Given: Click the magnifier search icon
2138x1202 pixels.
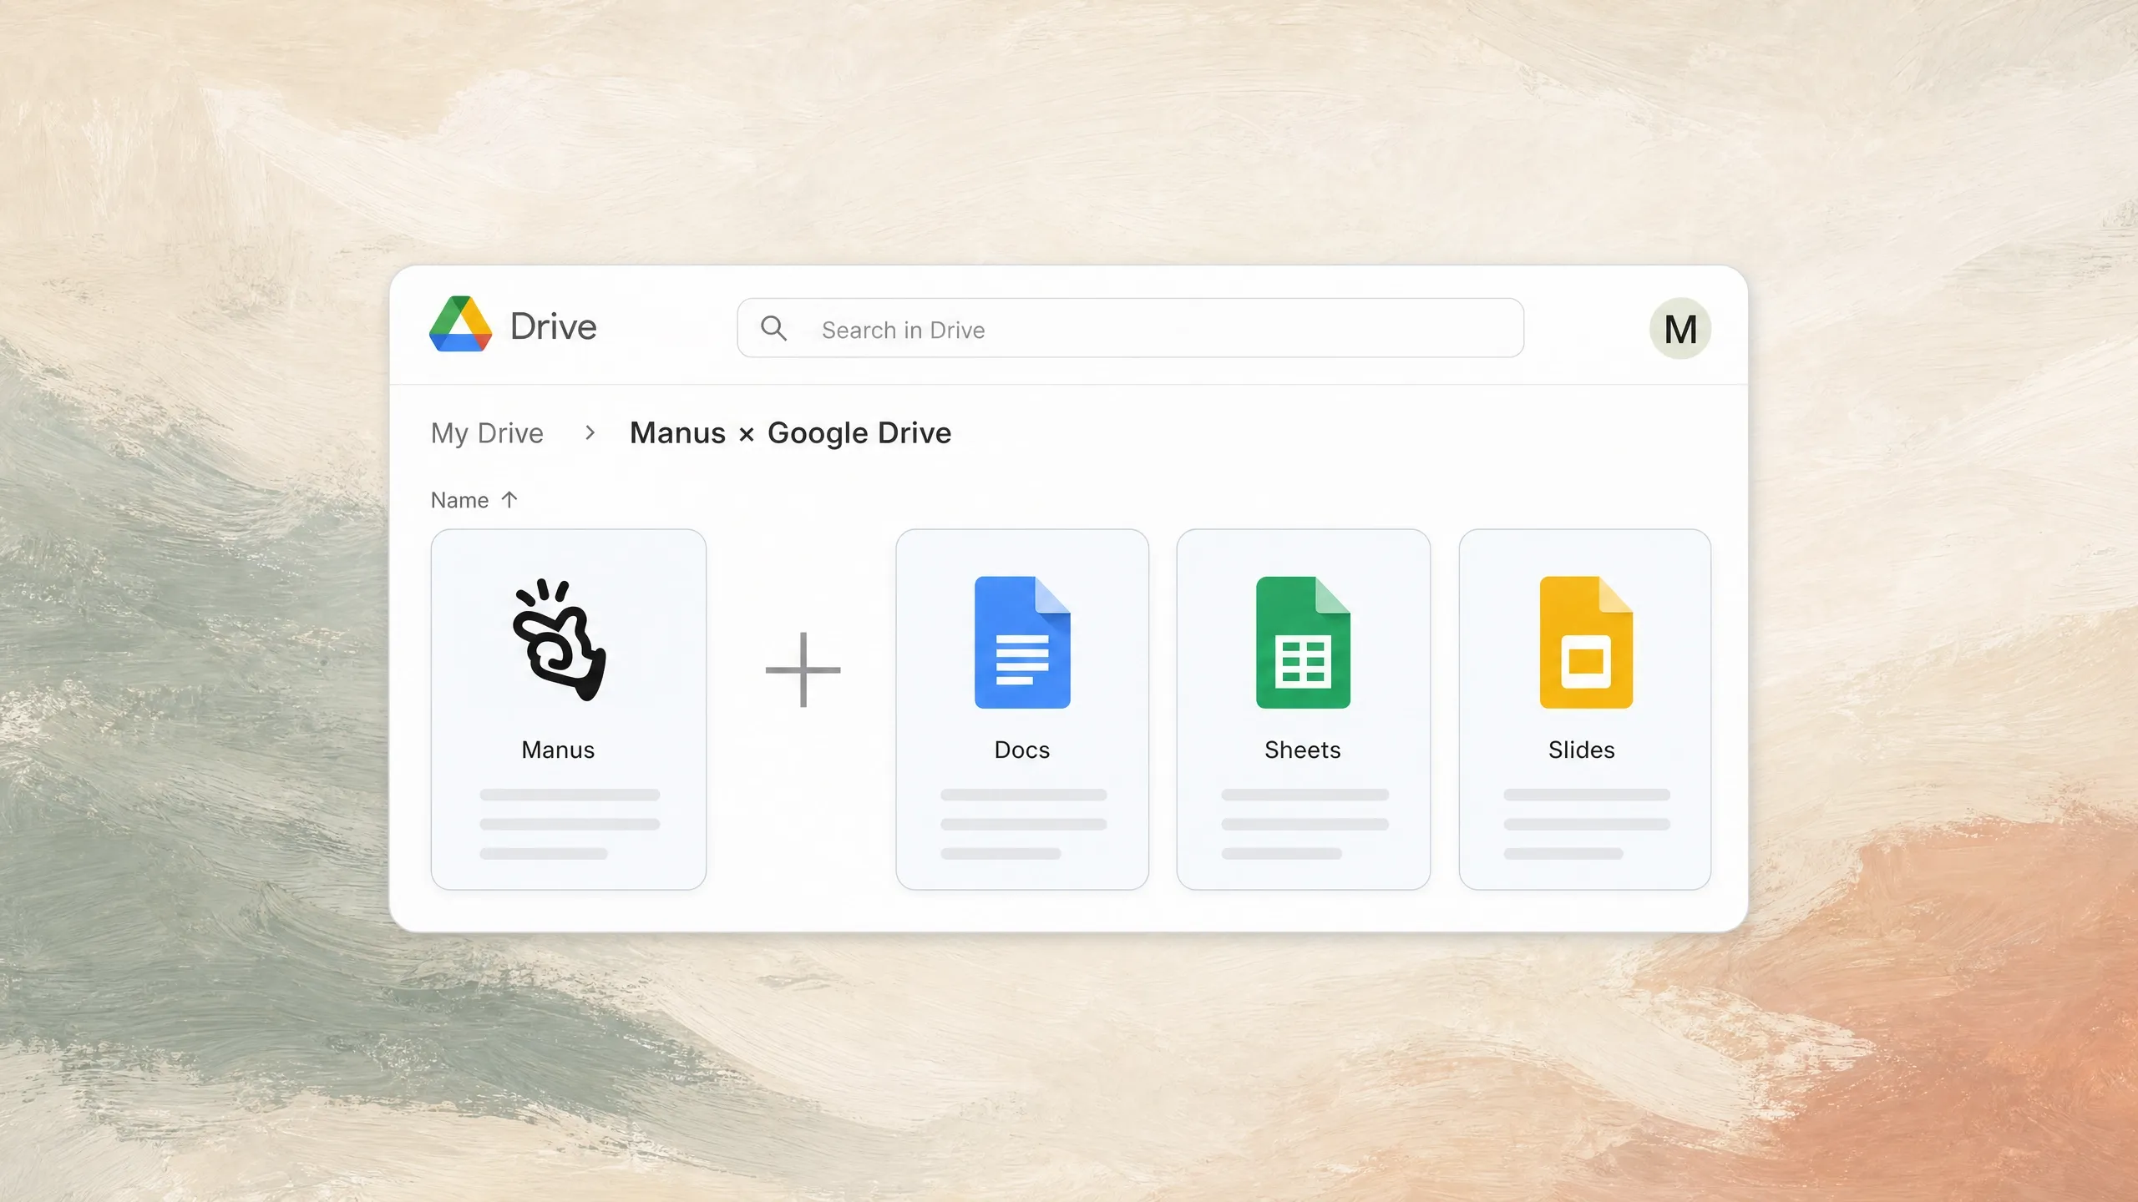Looking at the screenshot, I should pyautogui.click(x=773, y=328).
